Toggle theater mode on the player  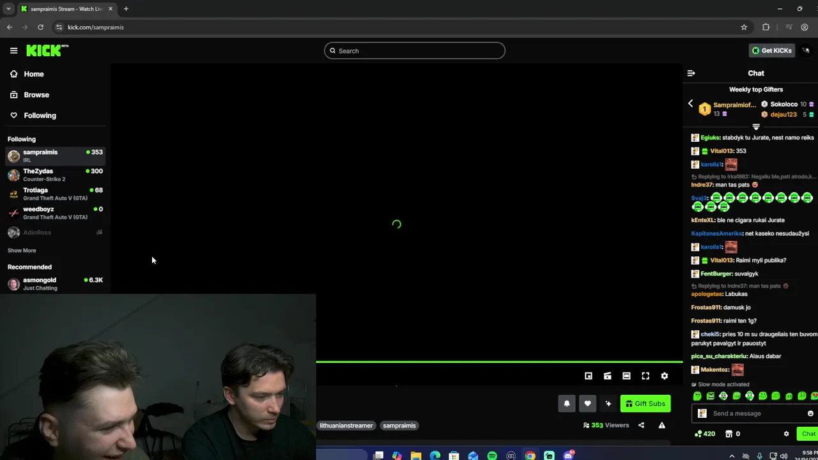click(626, 376)
